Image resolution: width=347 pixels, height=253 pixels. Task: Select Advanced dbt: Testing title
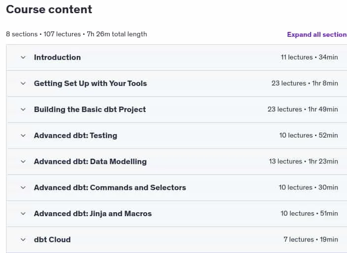[75, 136]
